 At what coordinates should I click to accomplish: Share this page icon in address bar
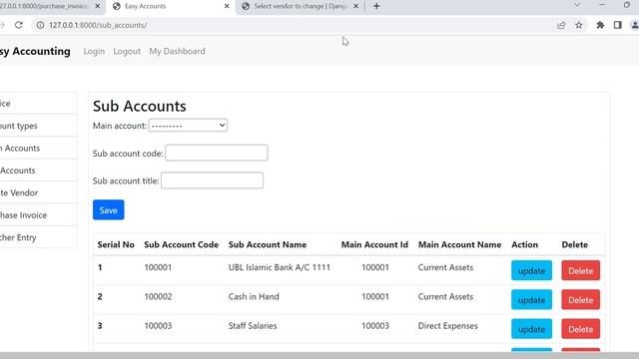point(561,25)
